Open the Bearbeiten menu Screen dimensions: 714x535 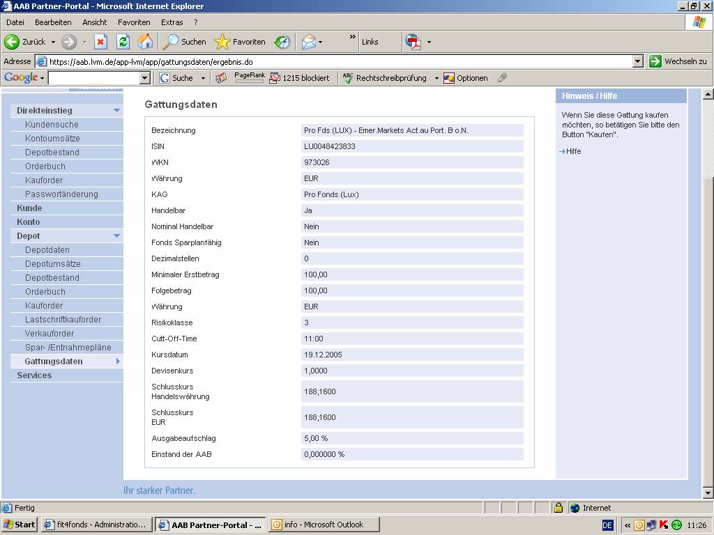click(x=53, y=22)
